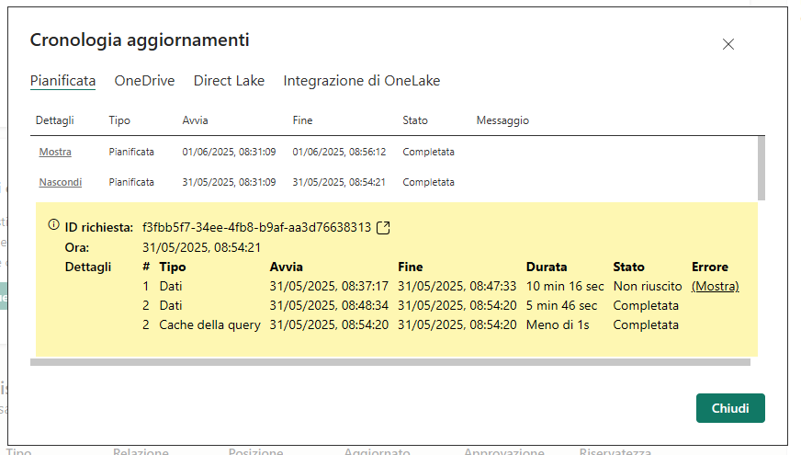Select the Integrazione di OneLake tab

pyautogui.click(x=362, y=81)
